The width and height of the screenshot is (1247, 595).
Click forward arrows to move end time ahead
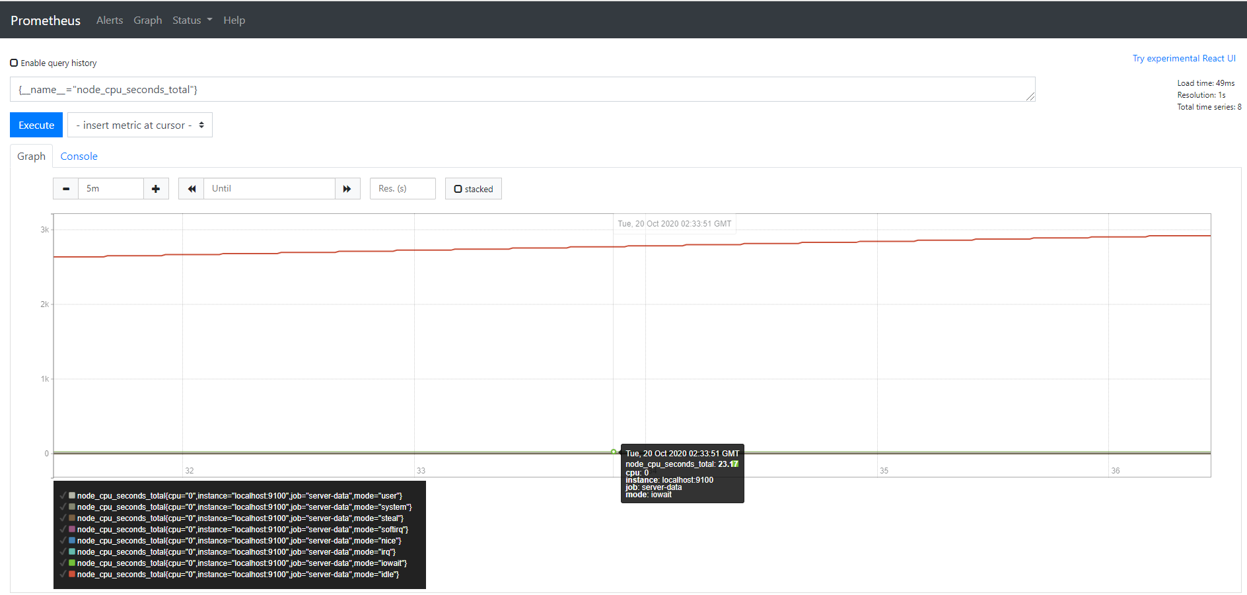[x=347, y=189]
